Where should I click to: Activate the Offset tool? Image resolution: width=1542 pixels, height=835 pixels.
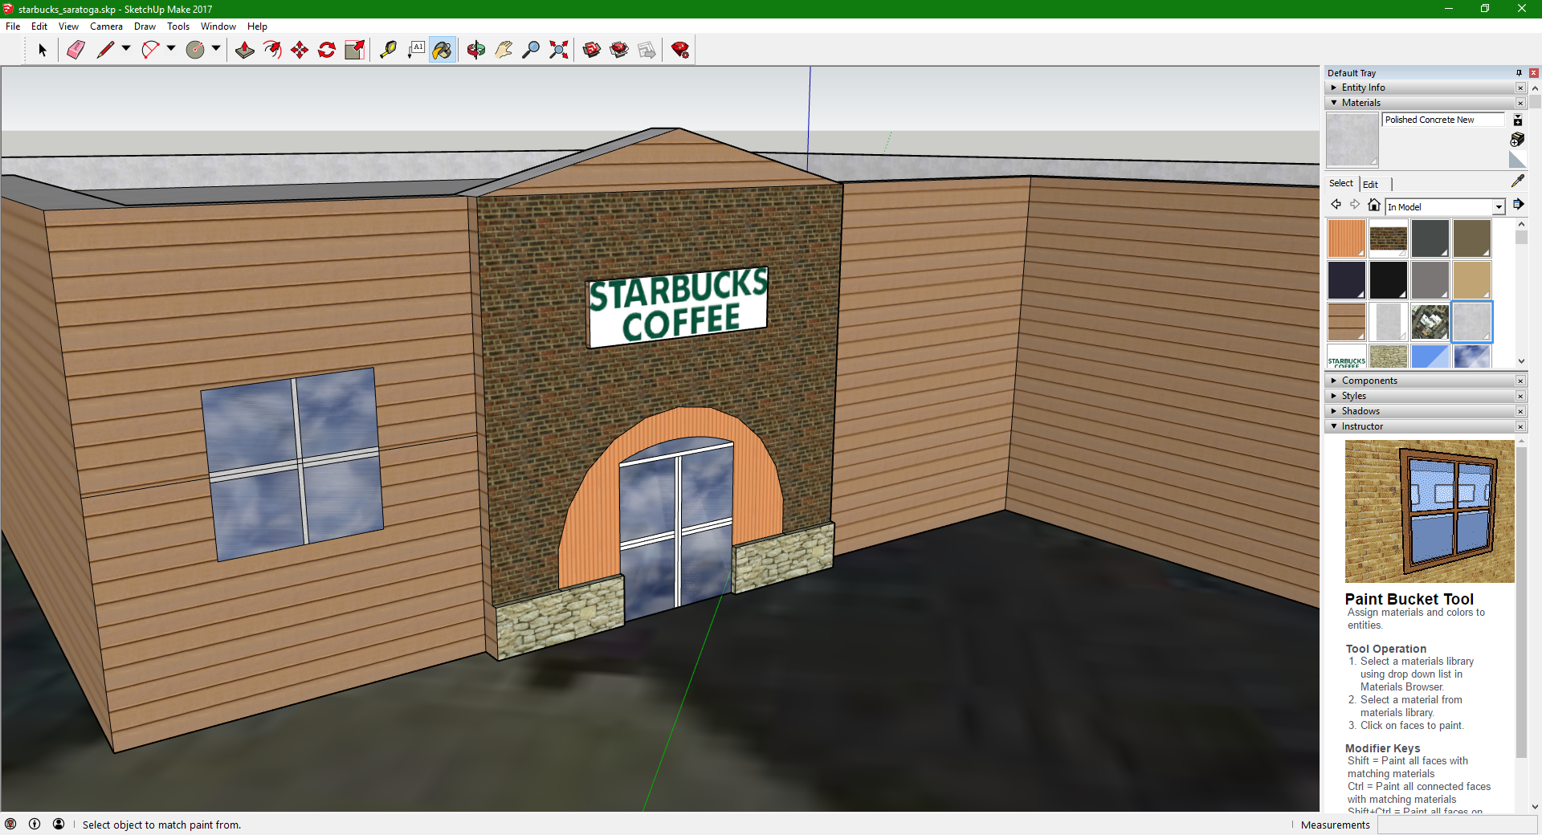coord(272,50)
